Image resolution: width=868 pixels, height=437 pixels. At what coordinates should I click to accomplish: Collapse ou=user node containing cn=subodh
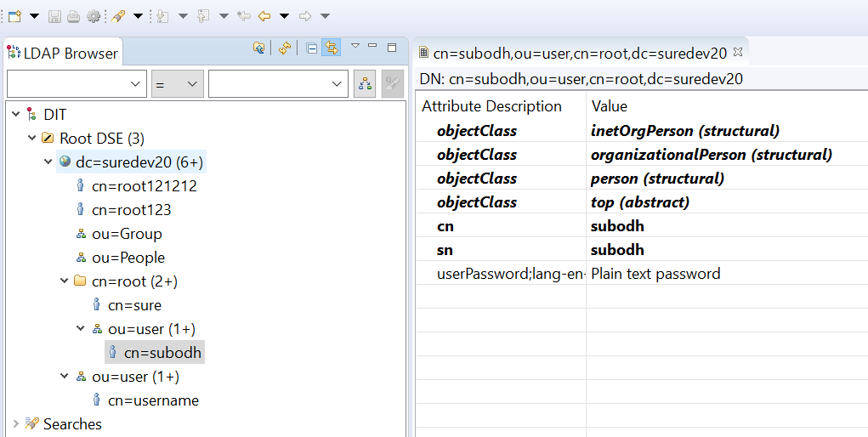(x=80, y=329)
